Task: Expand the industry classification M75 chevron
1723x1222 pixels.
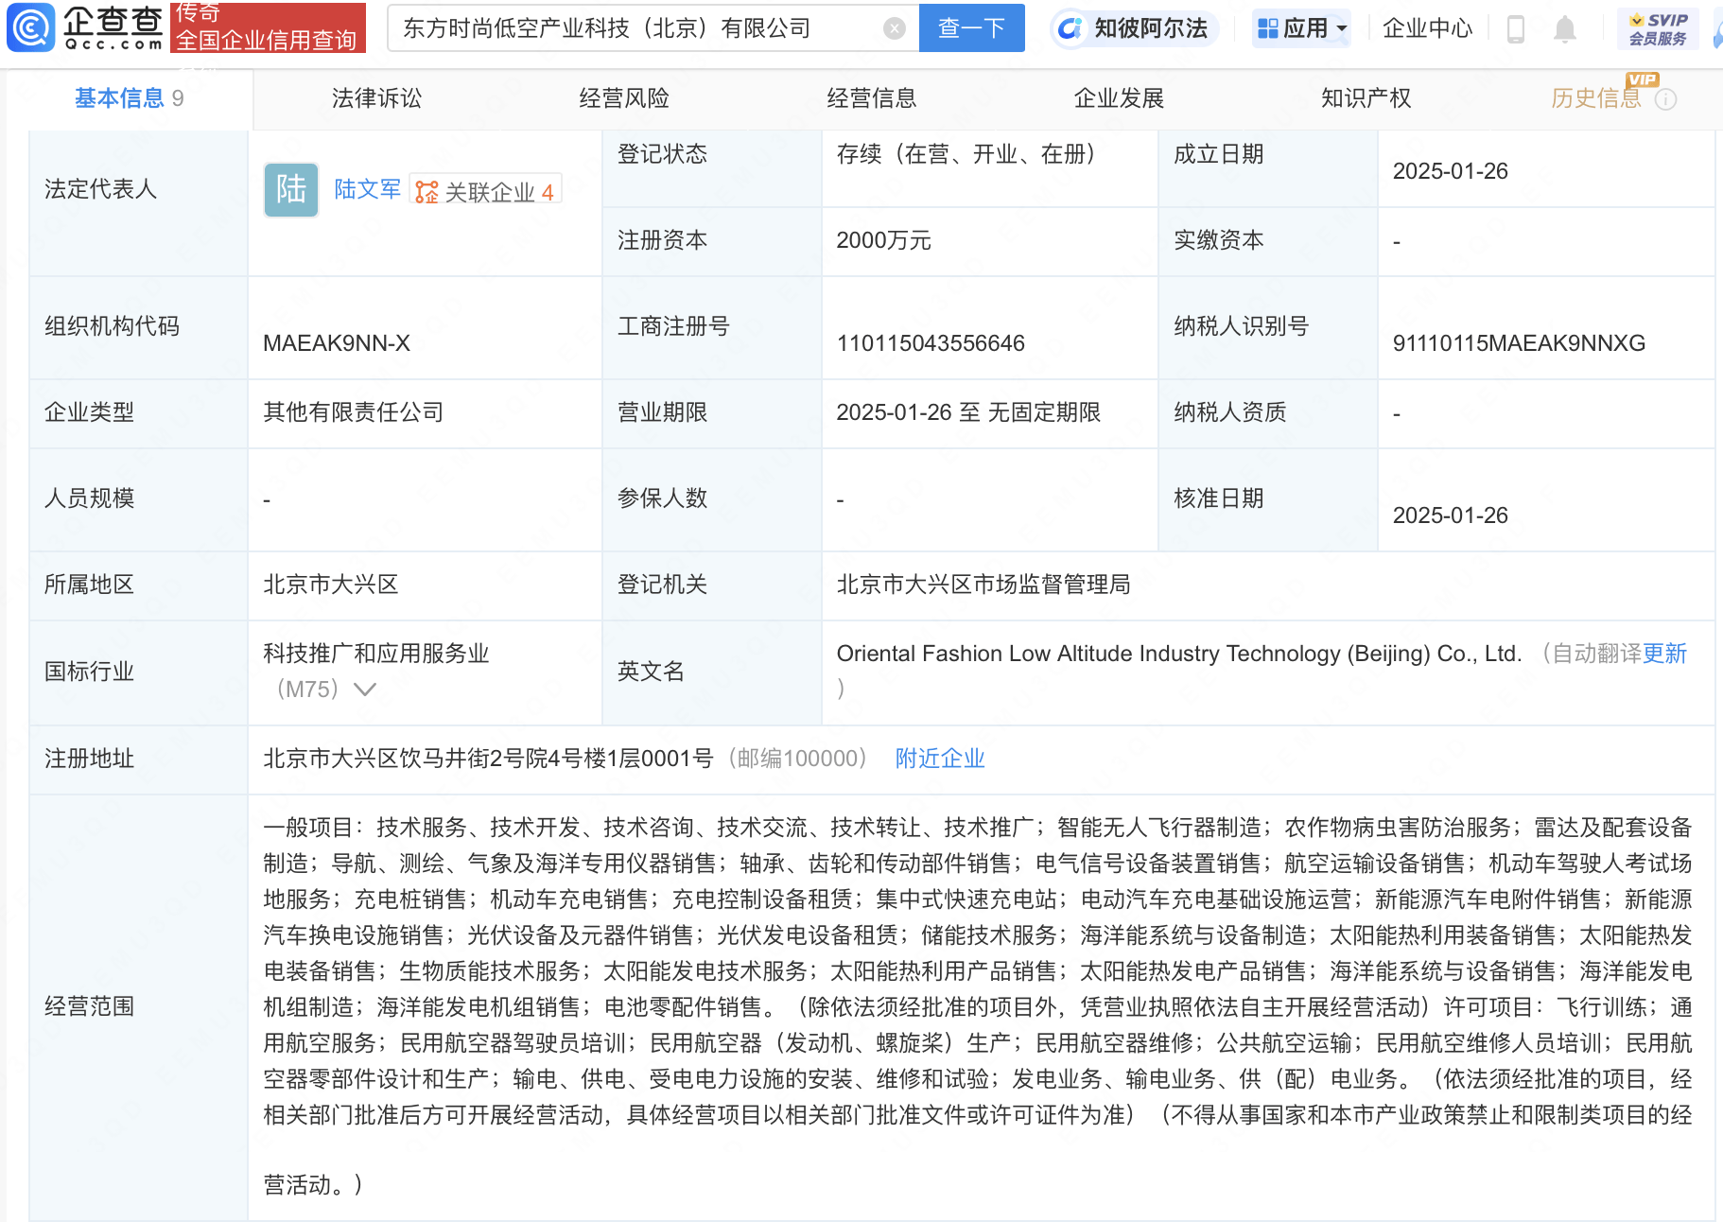Action: (365, 690)
